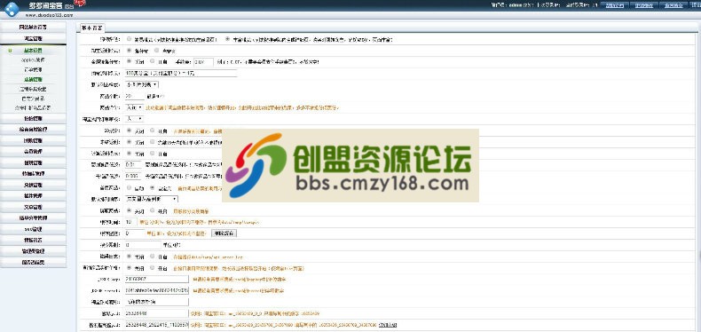Choose 关闭 radio in the 0.07 coefficient row

(130, 61)
